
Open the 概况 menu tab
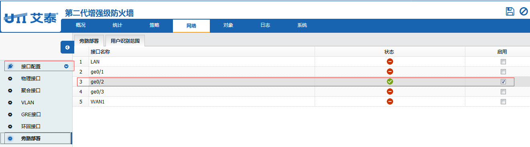click(x=81, y=25)
